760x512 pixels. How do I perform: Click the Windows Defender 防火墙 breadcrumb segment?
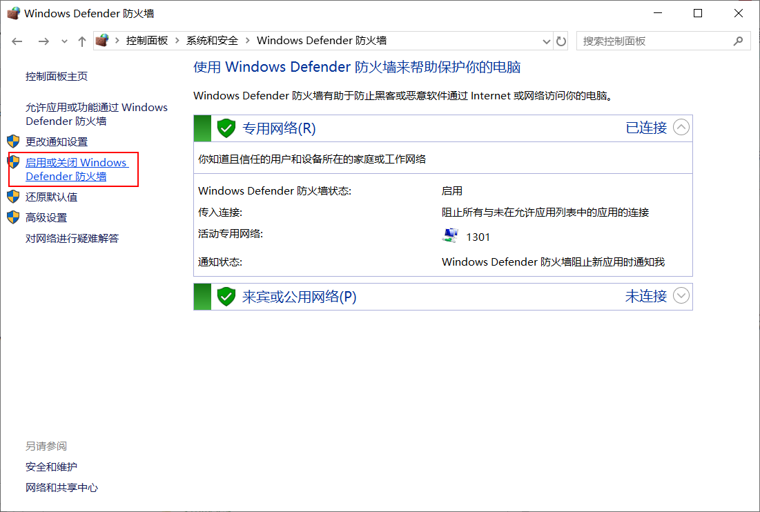click(x=322, y=41)
